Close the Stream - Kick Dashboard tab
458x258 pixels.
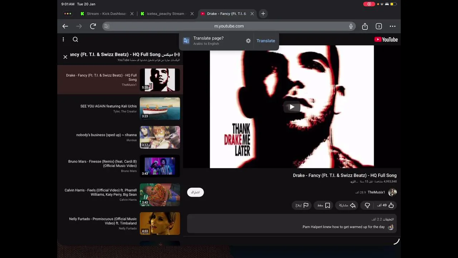pyautogui.click(x=132, y=14)
